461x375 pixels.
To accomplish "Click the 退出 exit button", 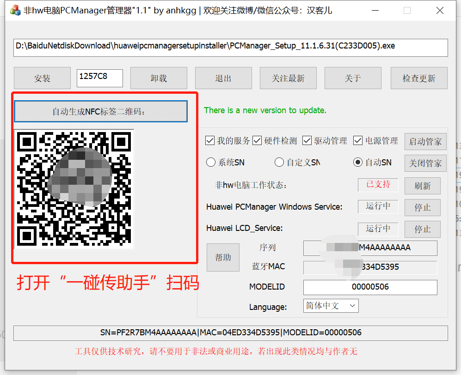I will (x=223, y=78).
